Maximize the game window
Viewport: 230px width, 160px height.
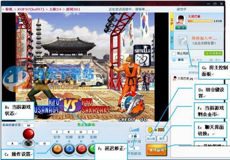[x=215, y=4]
